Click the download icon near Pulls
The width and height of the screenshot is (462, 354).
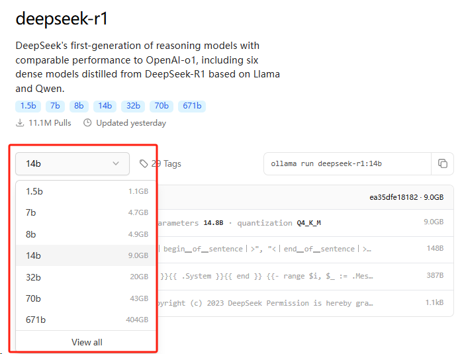tap(21, 123)
